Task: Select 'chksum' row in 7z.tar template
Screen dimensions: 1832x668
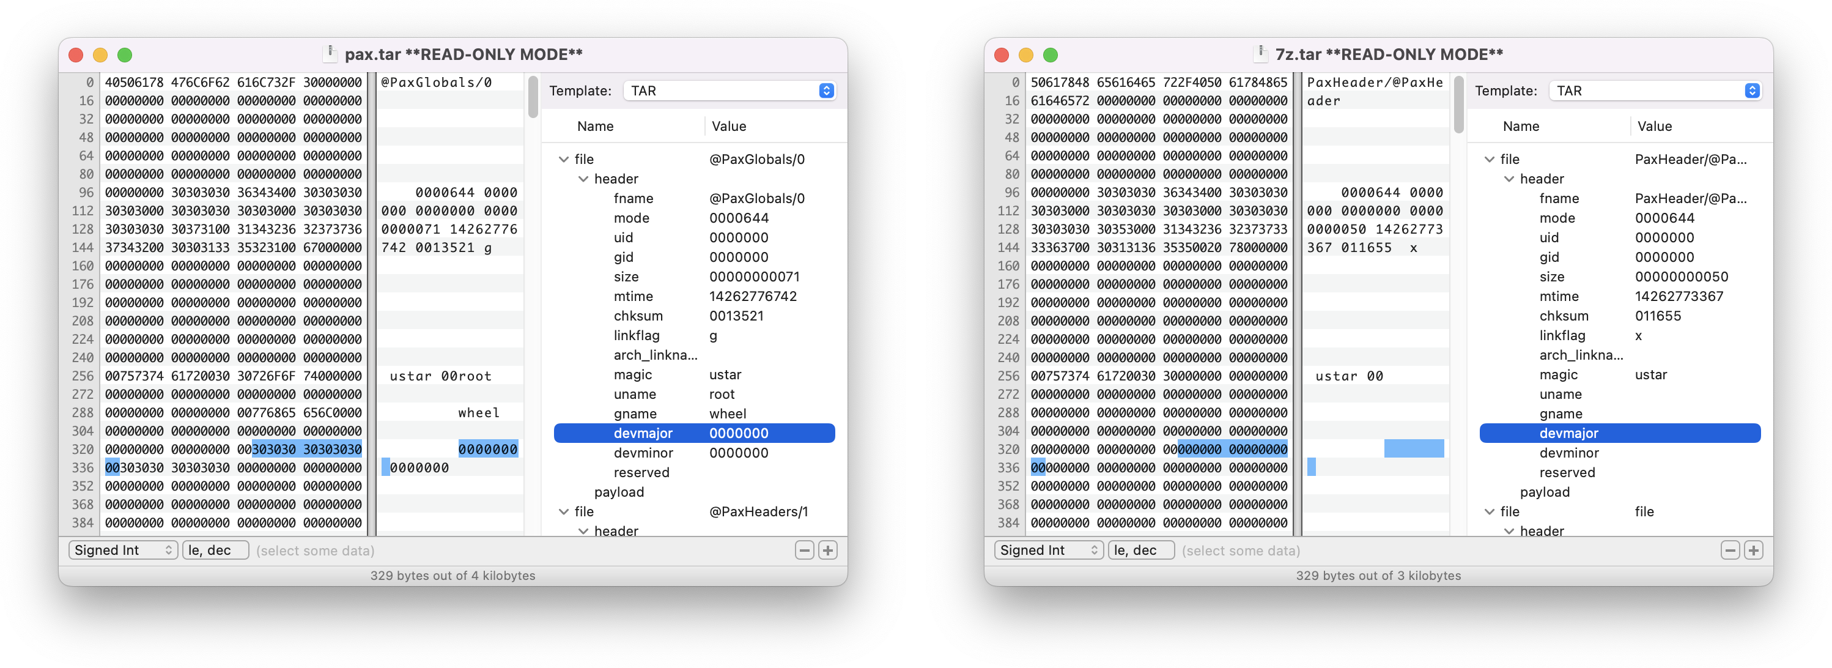Action: [1620, 316]
